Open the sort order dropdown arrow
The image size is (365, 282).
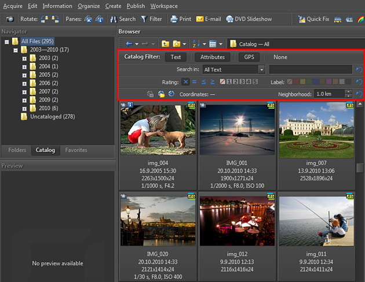(x=204, y=44)
